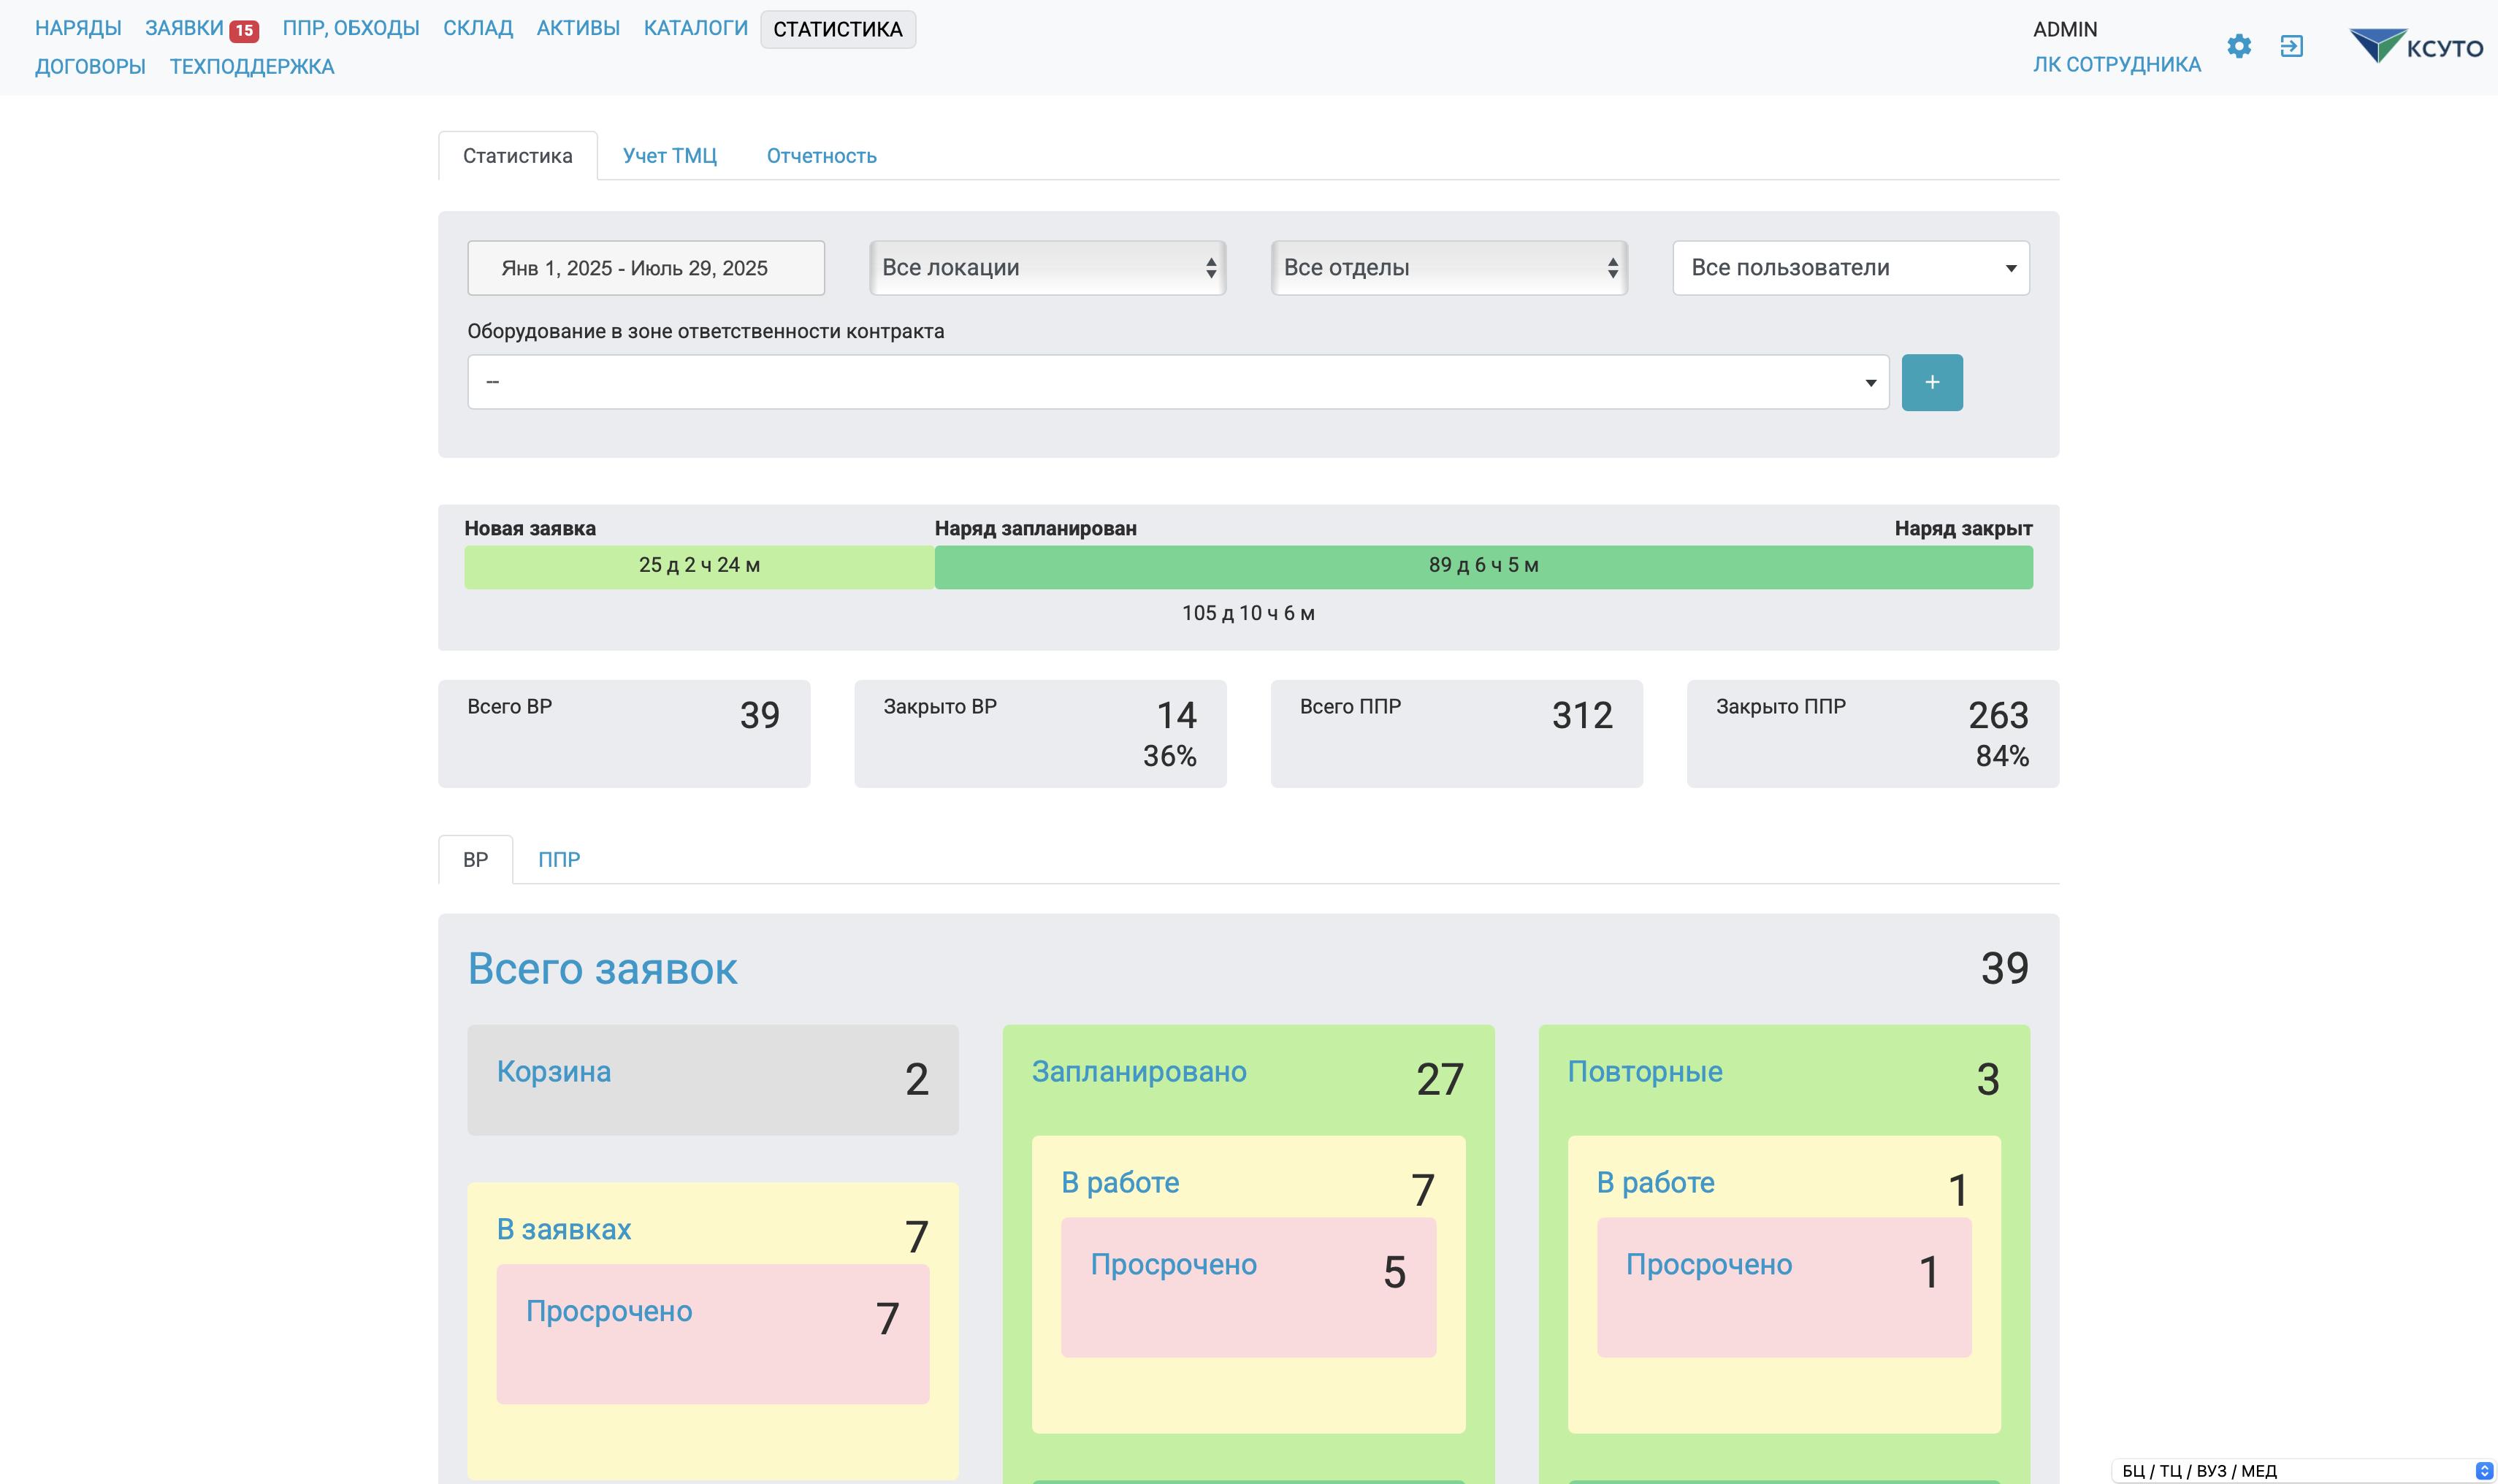This screenshot has height=1484, width=2498.
Task: Switch to the Учет ТМЦ tab
Action: click(669, 156)
